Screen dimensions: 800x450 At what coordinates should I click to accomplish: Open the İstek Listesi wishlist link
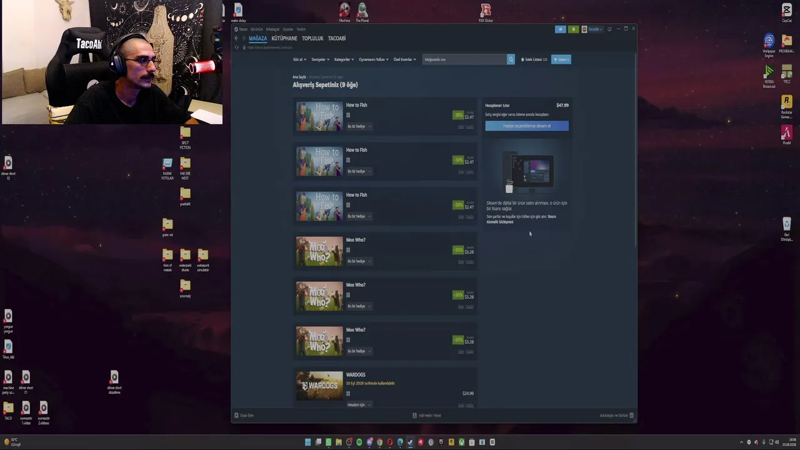coord(534,59)
